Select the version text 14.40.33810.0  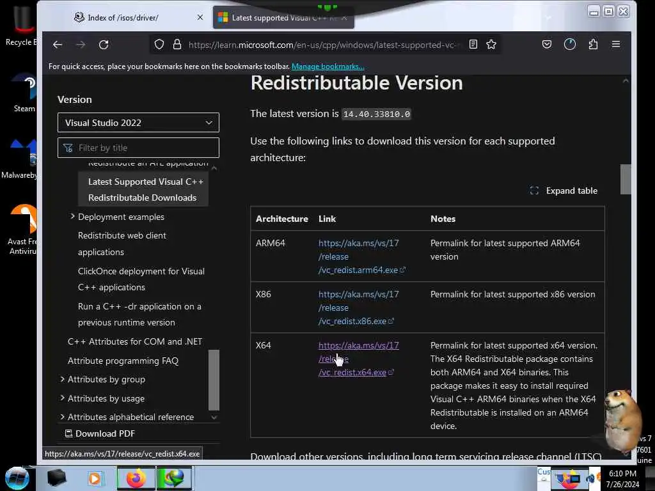[x=376, y=114]
